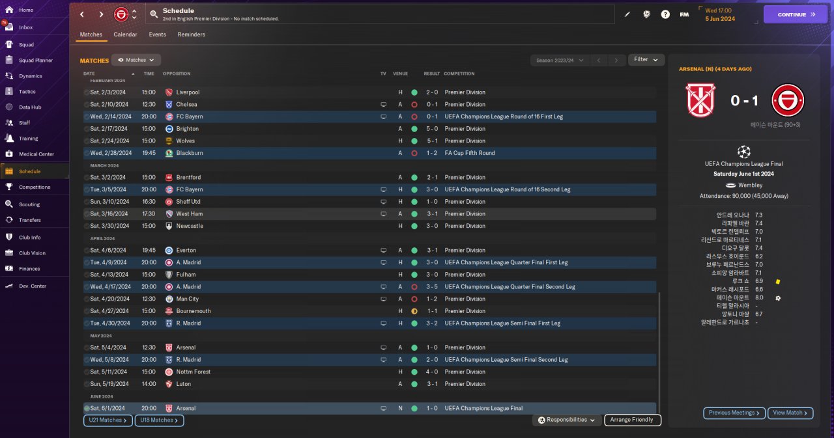
Task: Click View Match button
Action: point(791,413)
